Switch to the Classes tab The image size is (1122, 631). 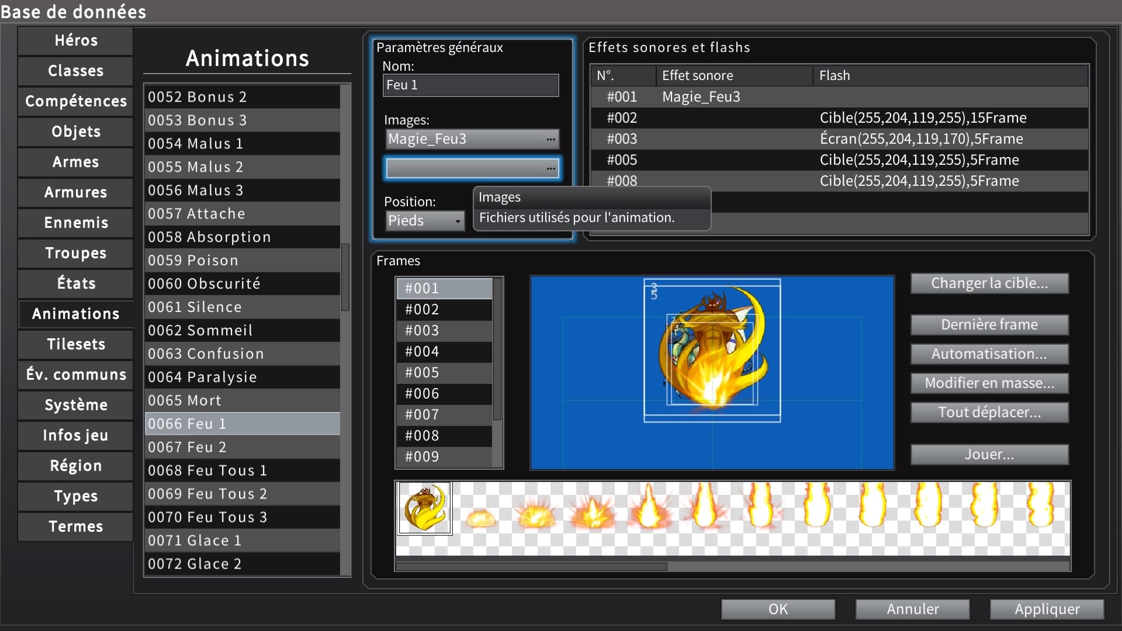click(76, 71)
